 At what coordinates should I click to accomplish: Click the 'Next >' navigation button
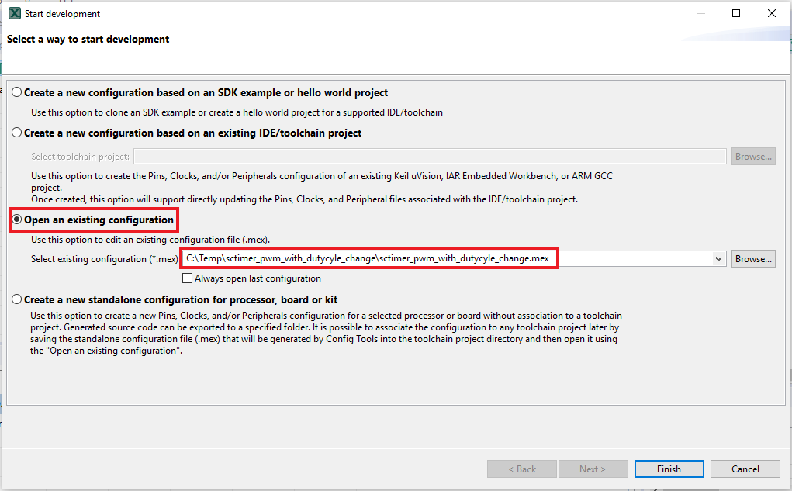tap(593, 469)
